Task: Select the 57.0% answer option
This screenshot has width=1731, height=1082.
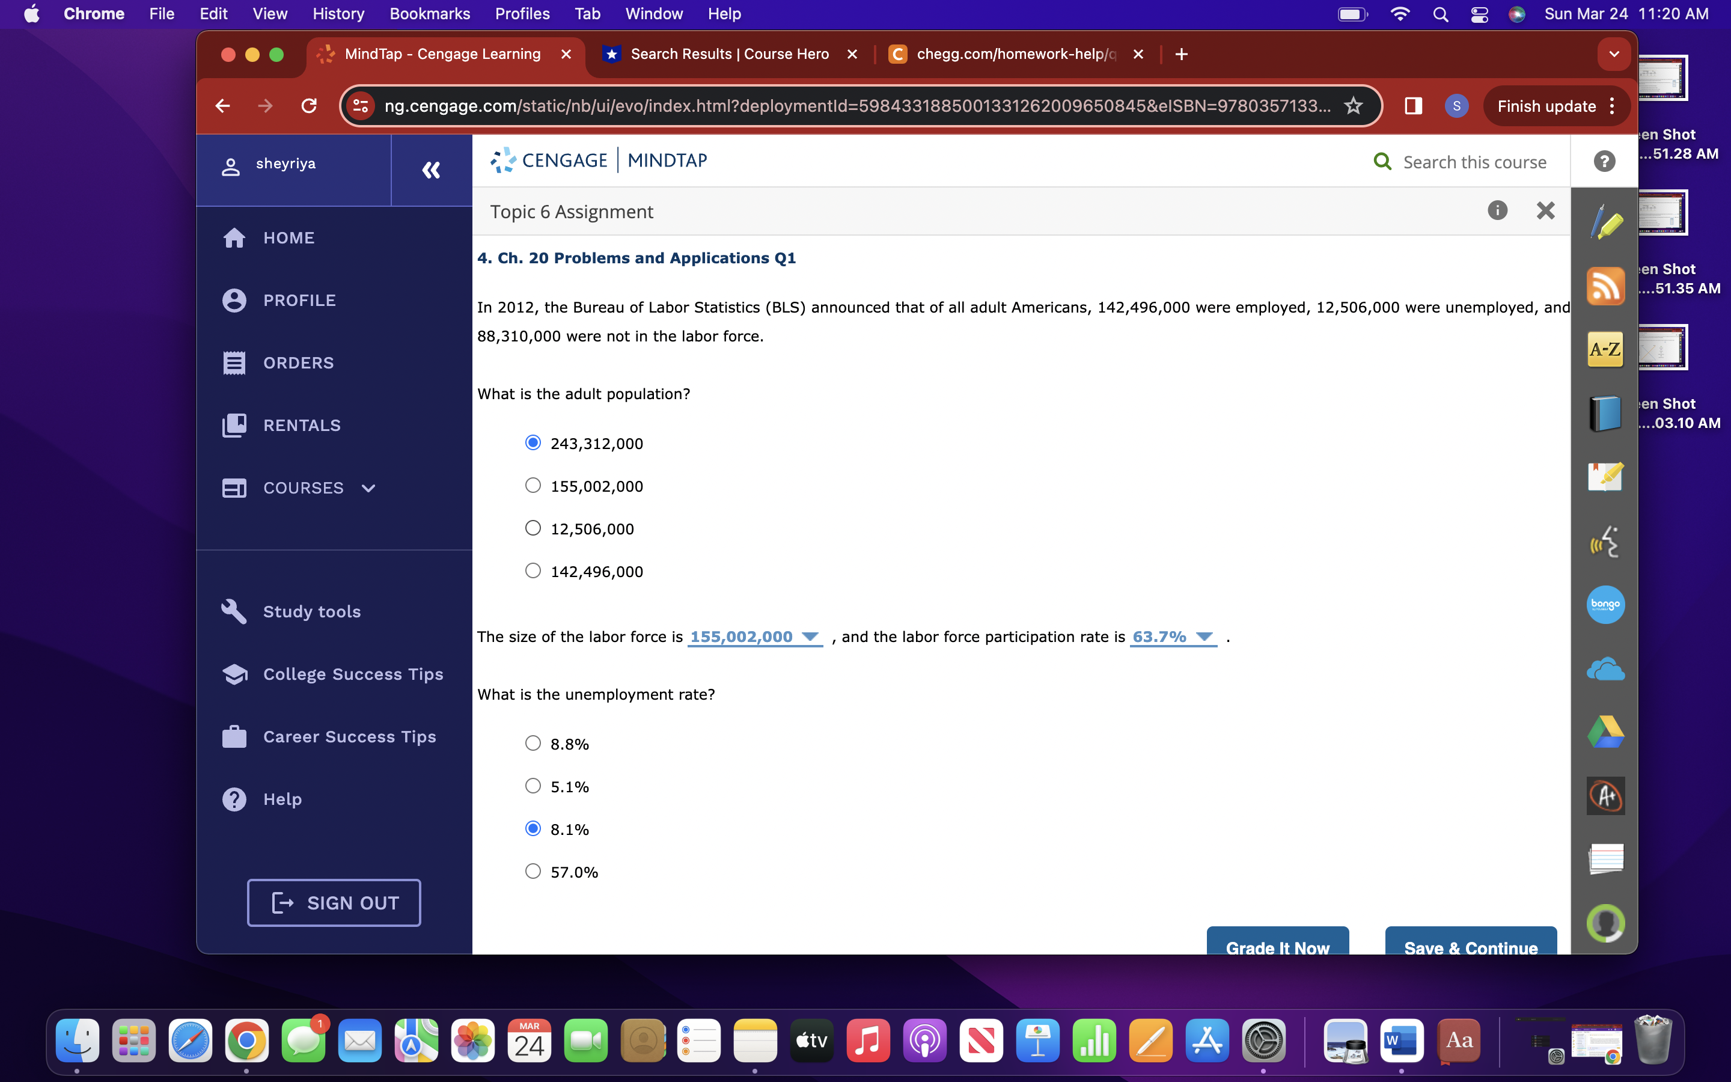Action: [x=533, y=871]
